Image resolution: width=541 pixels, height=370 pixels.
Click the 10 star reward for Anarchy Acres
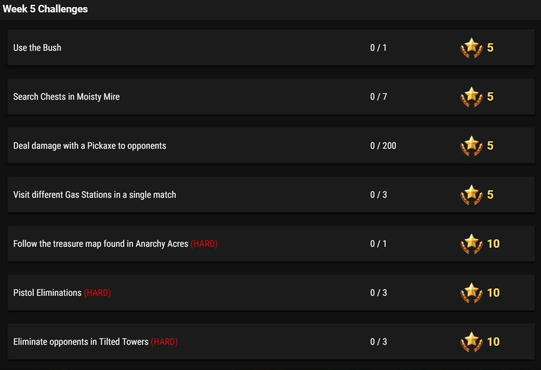tap(493, 244)
